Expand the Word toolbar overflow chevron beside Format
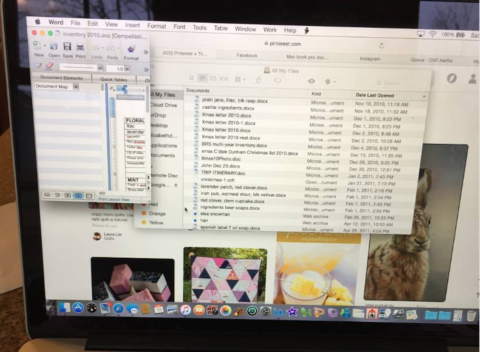The height and width of the screenshot is (352, 480). pos(146,52)
